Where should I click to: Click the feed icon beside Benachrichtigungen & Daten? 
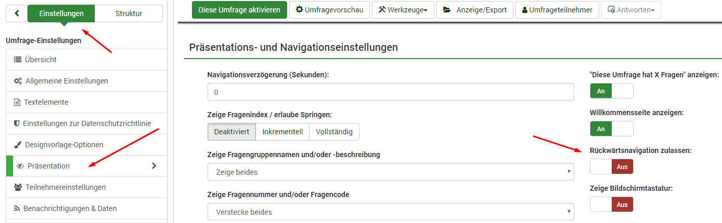click(x=17, y=208)
